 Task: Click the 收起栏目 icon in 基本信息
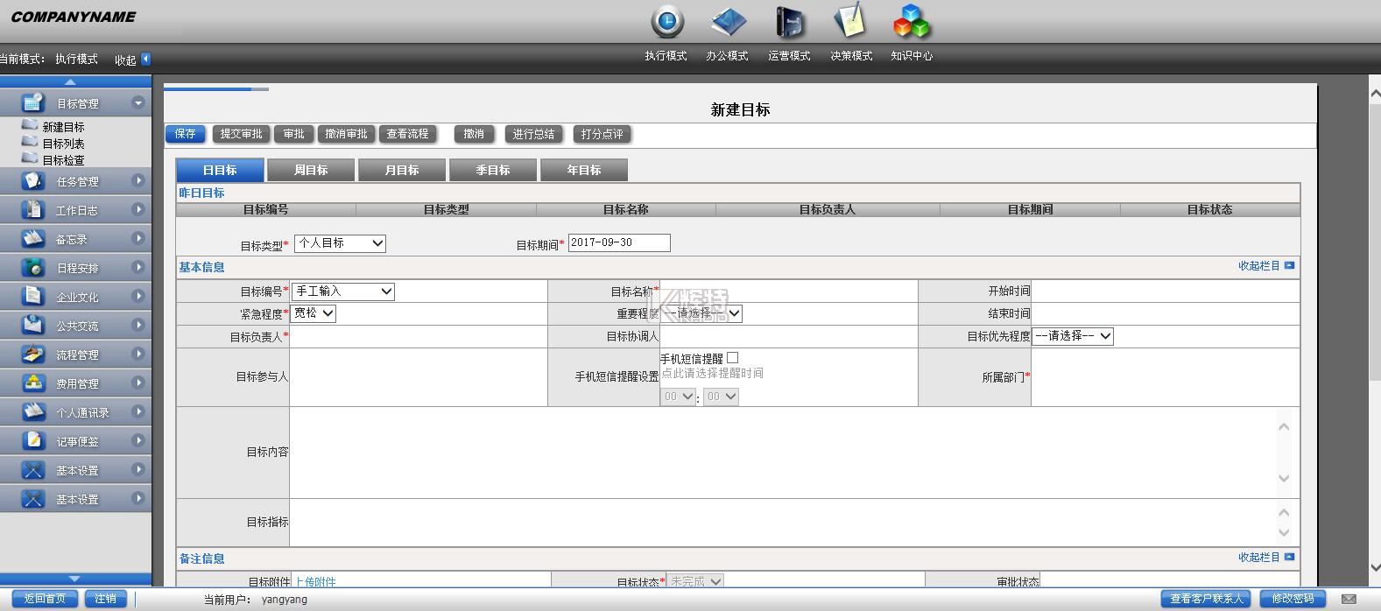tap(1289, 265)
